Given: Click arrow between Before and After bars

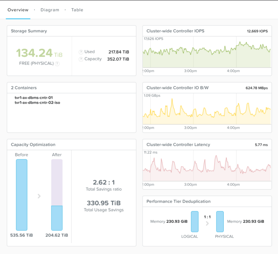Looking at the screenshot, I should (x=39, y=196).
